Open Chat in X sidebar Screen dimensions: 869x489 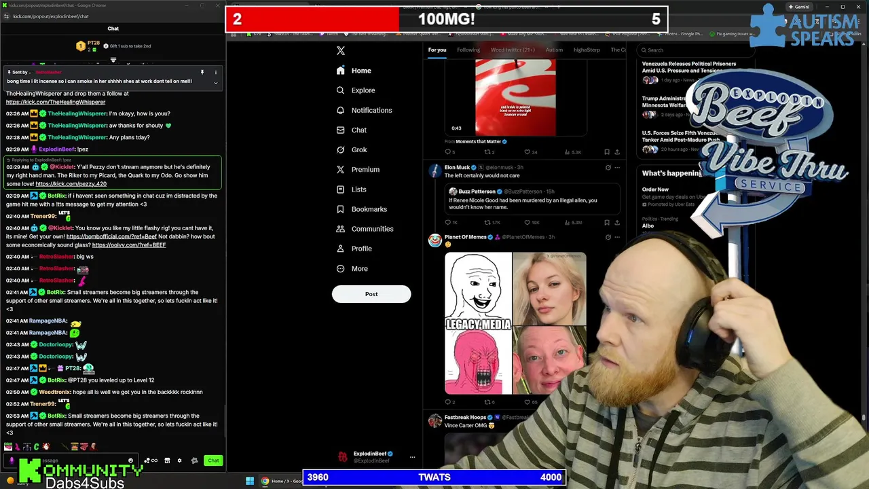352,130
